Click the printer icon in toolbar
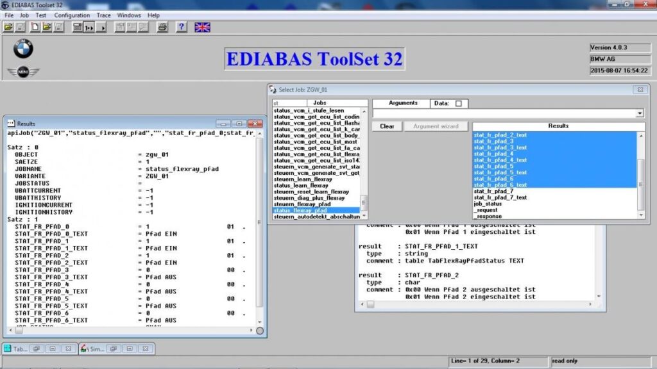657x369 pixels. click(x=162, y=28)
